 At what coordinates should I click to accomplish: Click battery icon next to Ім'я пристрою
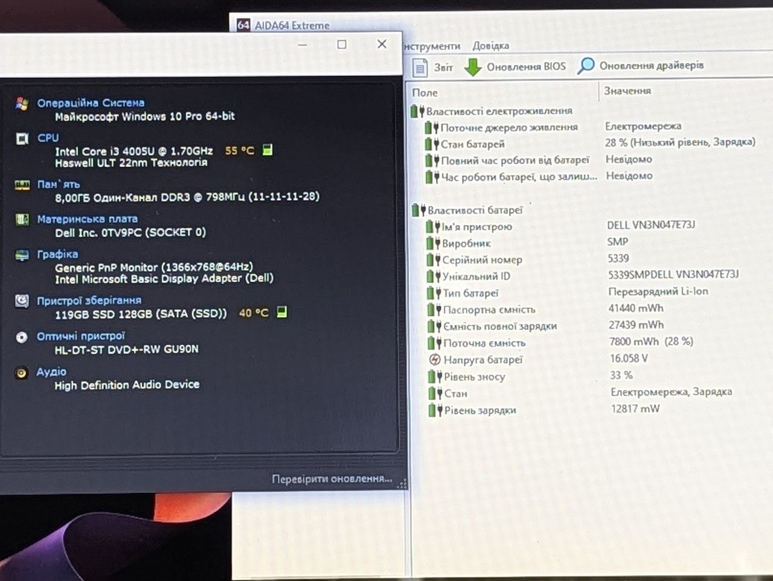(x=433, y=227)
